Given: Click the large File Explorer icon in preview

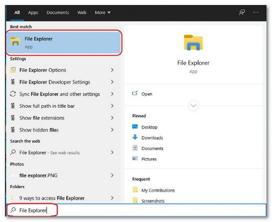Looking at the screenshot, I should (193, 42).
